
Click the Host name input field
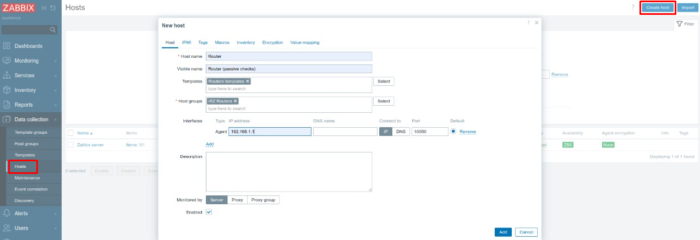pos(289,56)
